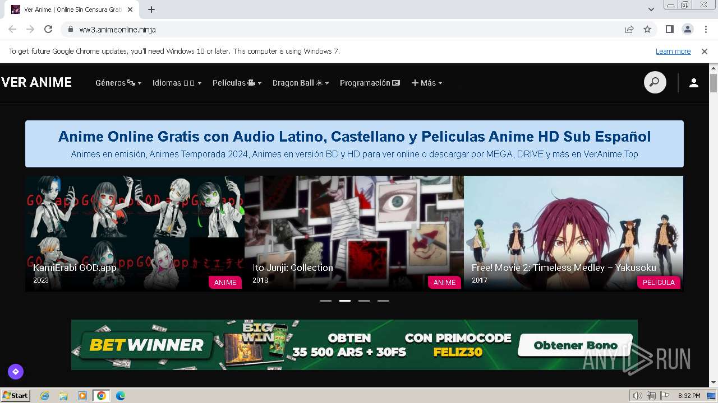Click the purple floating widget icon

click(x=16, y=371)
